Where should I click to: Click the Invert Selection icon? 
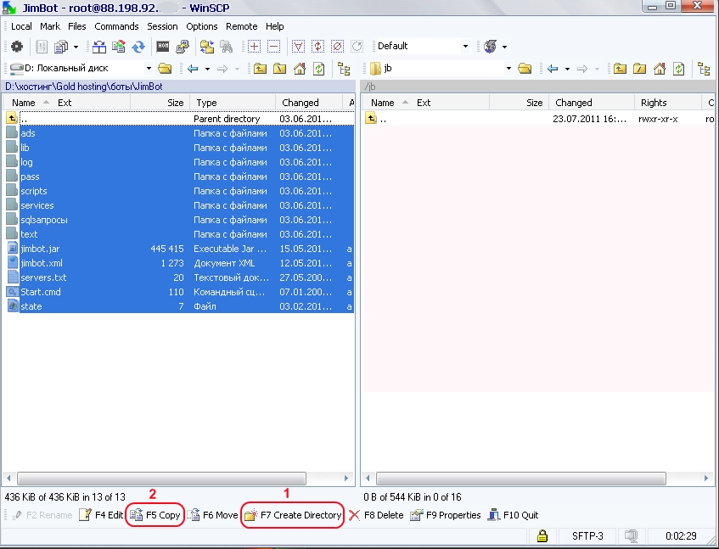[x=317, y=47]
